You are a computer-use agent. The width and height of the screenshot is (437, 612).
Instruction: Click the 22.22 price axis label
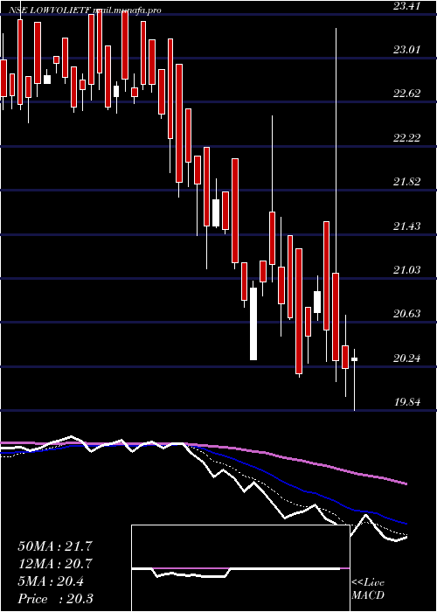coord(406,138)
